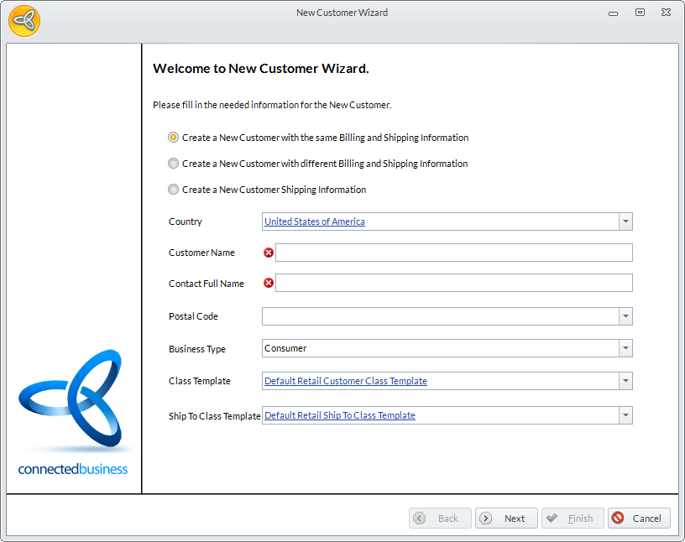
Task: Open the Country dropdown list
Action: pos(625,221)
